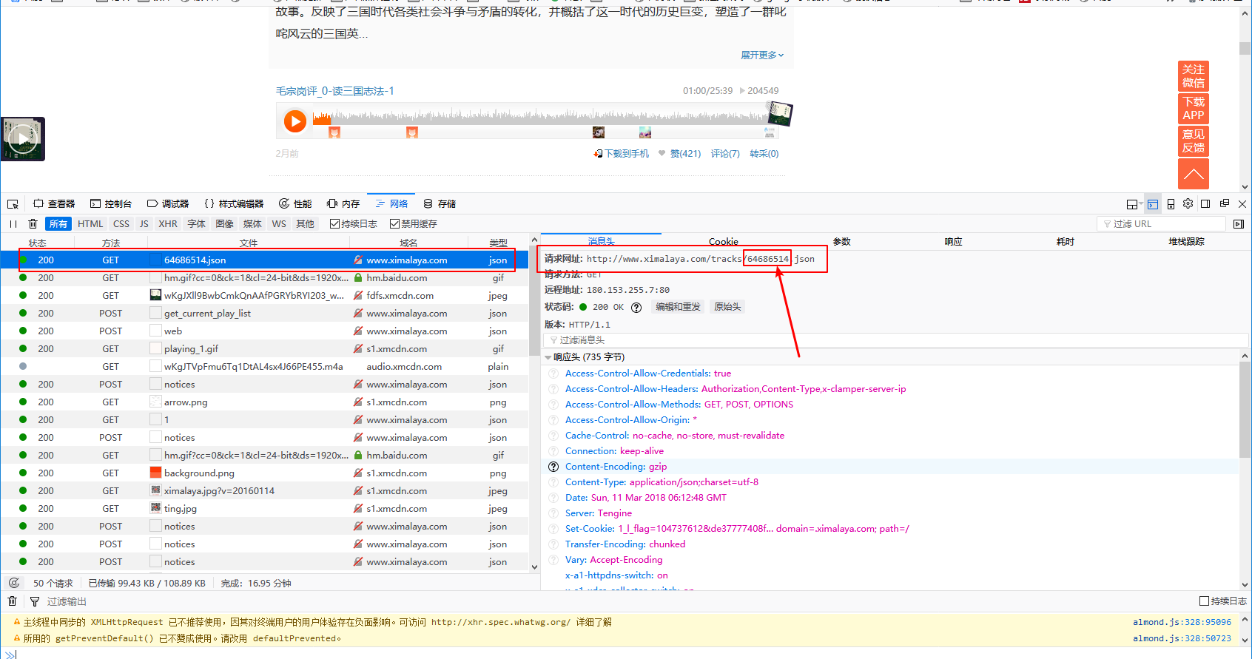Open help icon next to 200 OK status
This screenshot has height=659, width=1252.
point(636,307)
